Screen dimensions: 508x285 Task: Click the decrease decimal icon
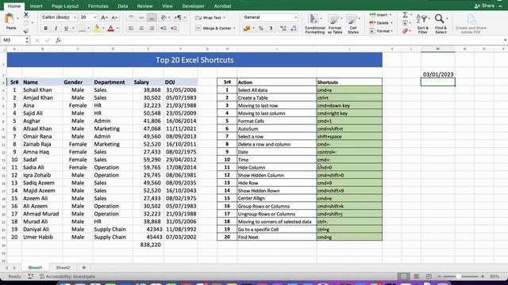pyautogui.click(x=294, y=28)
